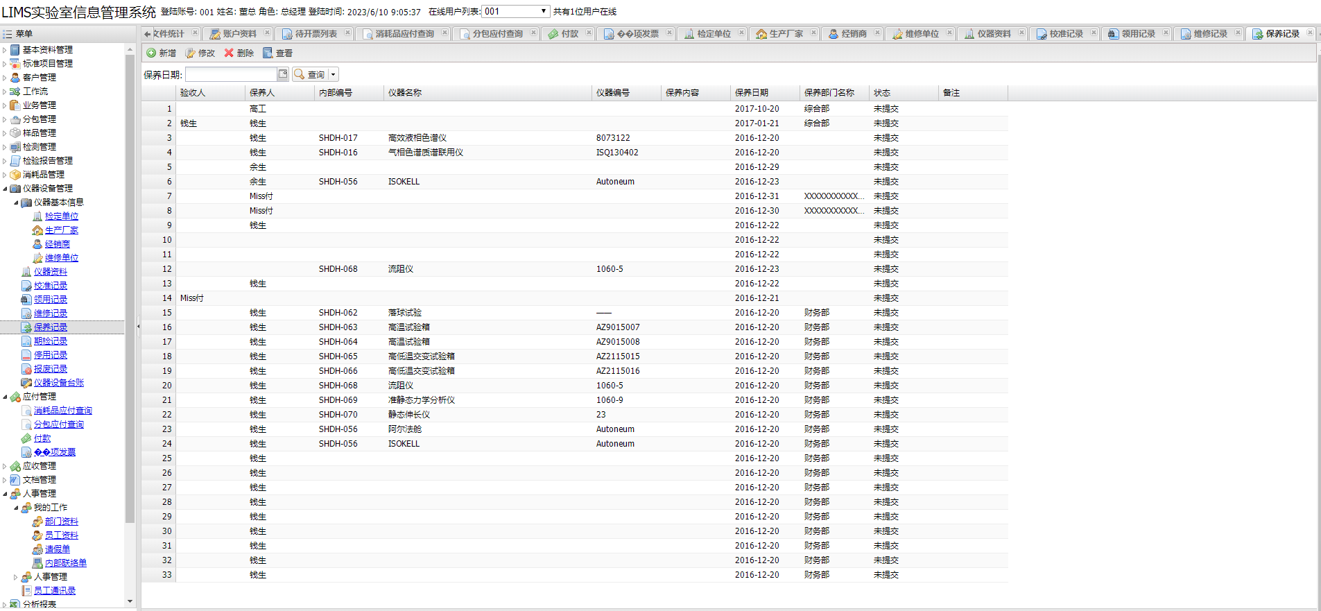Open the dropdown arrow beside 查询
Screen dimensions: 1321x611
click(x=333, y=74)
